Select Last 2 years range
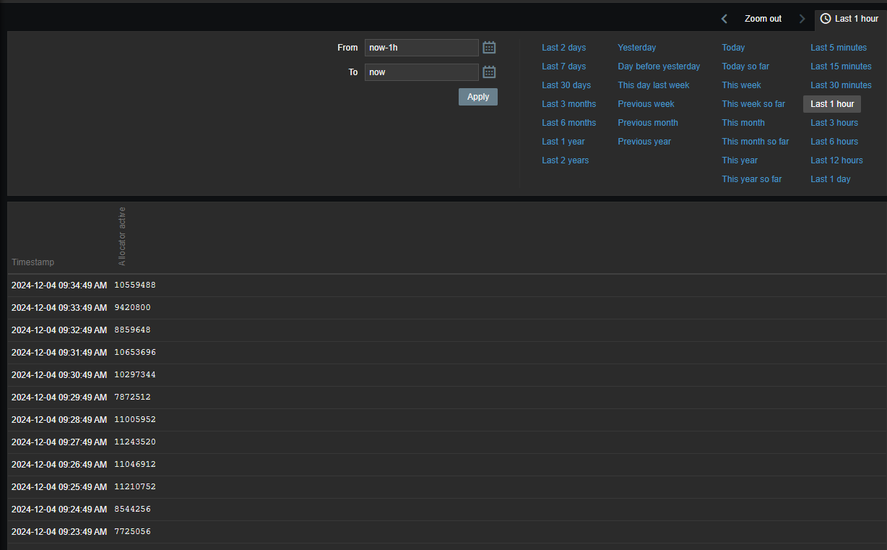This screenshot has height=550, width=887. point(566,160)
